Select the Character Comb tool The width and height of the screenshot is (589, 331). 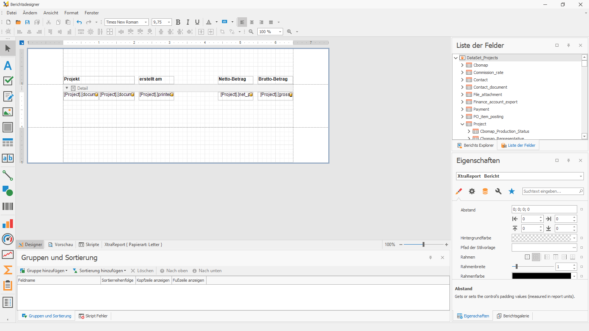click(x=8, y=158)
